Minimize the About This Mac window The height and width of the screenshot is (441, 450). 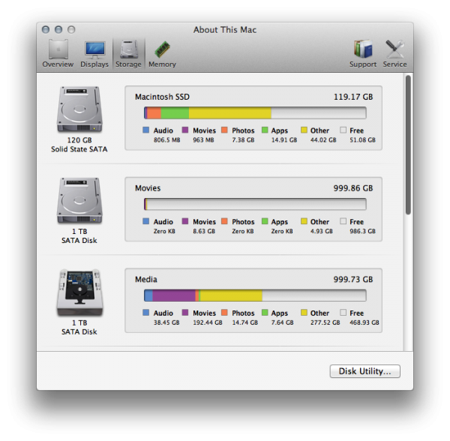[x=58, y=29]
